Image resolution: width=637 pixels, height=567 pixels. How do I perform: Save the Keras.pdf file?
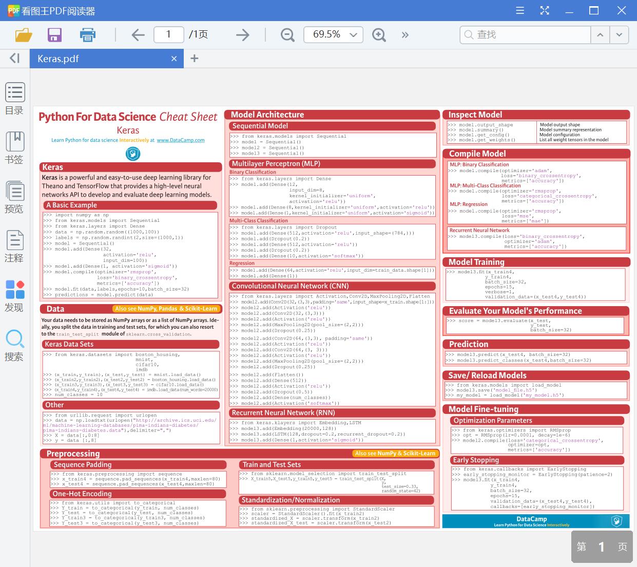tap(54, 34)
